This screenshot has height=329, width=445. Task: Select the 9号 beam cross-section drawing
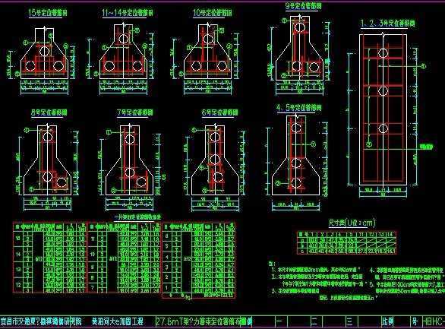(299, 49)
